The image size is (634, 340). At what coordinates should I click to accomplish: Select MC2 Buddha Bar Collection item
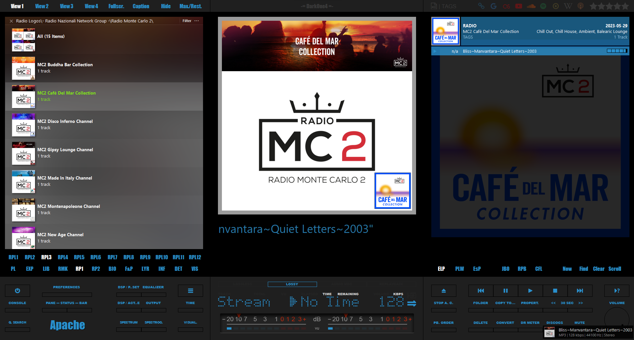click(104, 68)
